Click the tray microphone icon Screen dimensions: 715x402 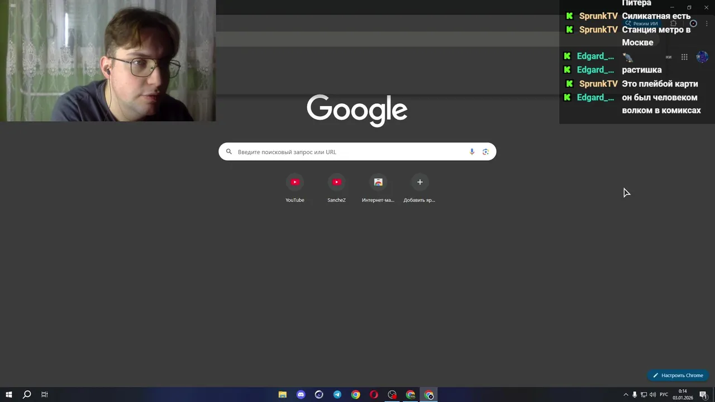point(635,395)
